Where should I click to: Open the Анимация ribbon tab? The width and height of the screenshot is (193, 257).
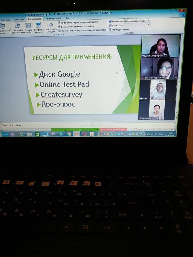[19, 20]
